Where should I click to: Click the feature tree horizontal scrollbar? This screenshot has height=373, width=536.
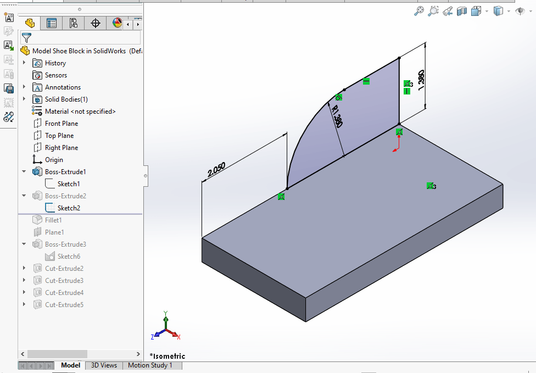[57, 354]
